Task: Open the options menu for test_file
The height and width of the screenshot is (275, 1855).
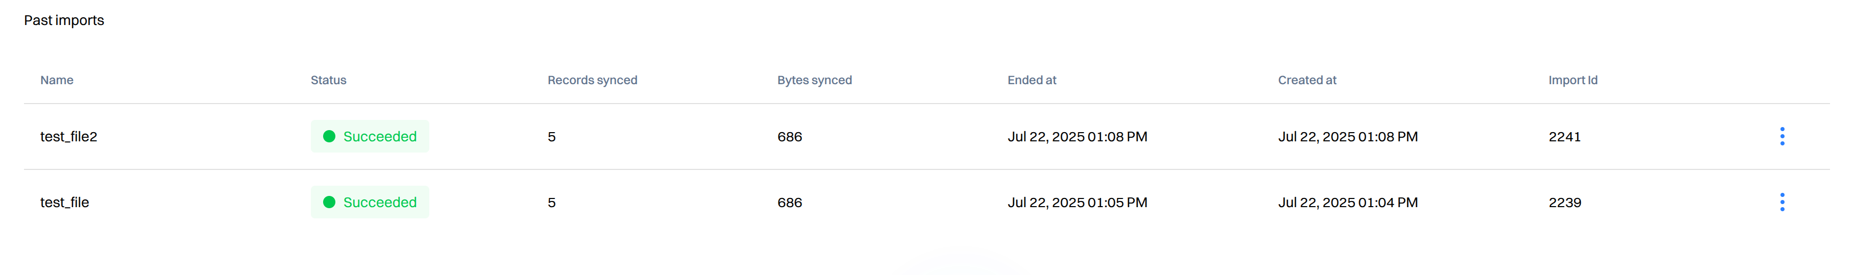Action: coord(1781,202)
